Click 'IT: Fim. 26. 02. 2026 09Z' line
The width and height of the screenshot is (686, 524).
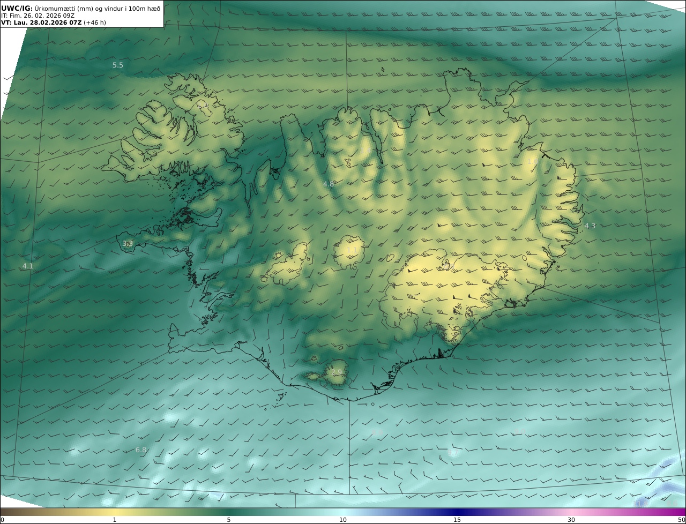[38, 16]
